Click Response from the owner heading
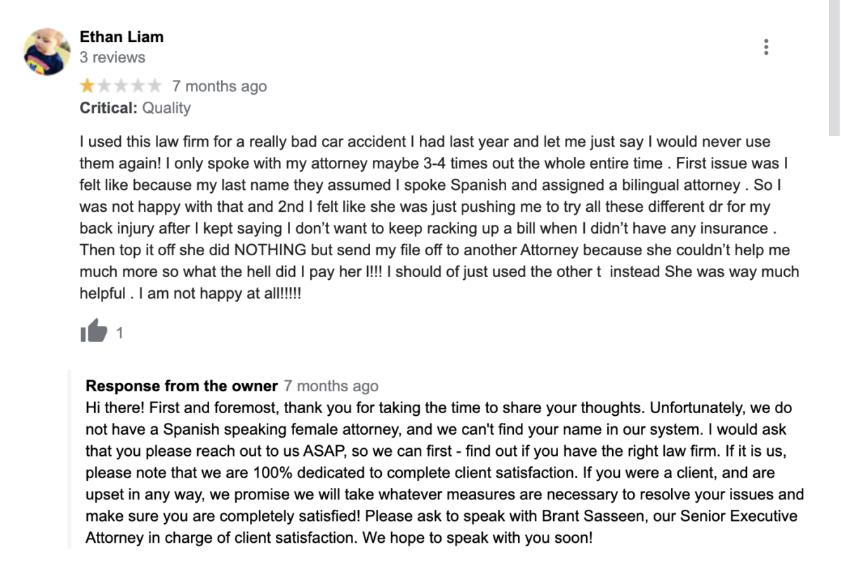The height and width of the screenshot is (561, 841). pyautogui.click(x=182, y=386)
